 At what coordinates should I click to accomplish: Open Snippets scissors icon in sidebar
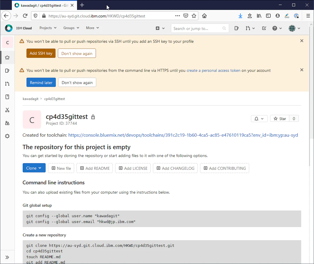click(7, 110)
